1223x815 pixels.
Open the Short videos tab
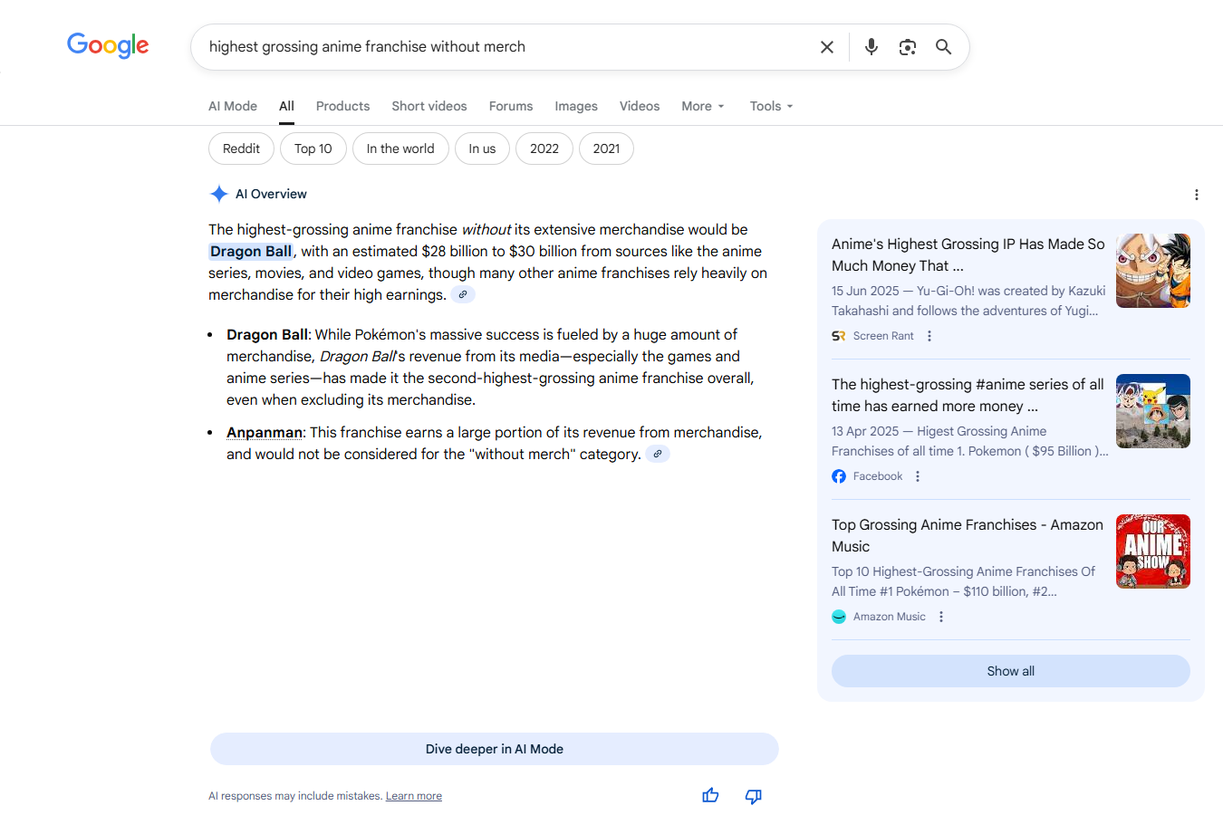coord(429,106)
